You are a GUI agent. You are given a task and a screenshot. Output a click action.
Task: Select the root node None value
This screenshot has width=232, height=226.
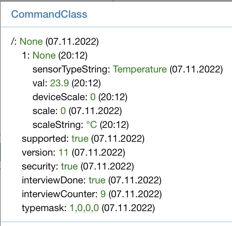coord(31,42)
